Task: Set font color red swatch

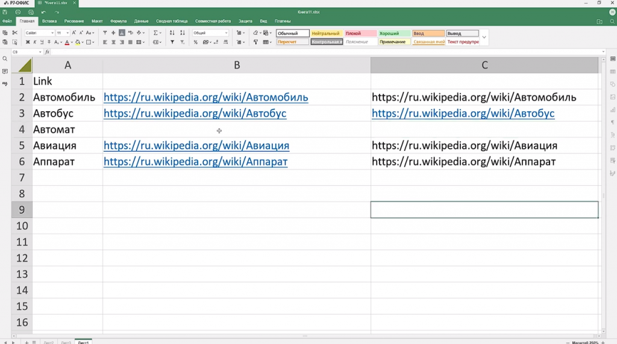Action: (x=67, y=42)
